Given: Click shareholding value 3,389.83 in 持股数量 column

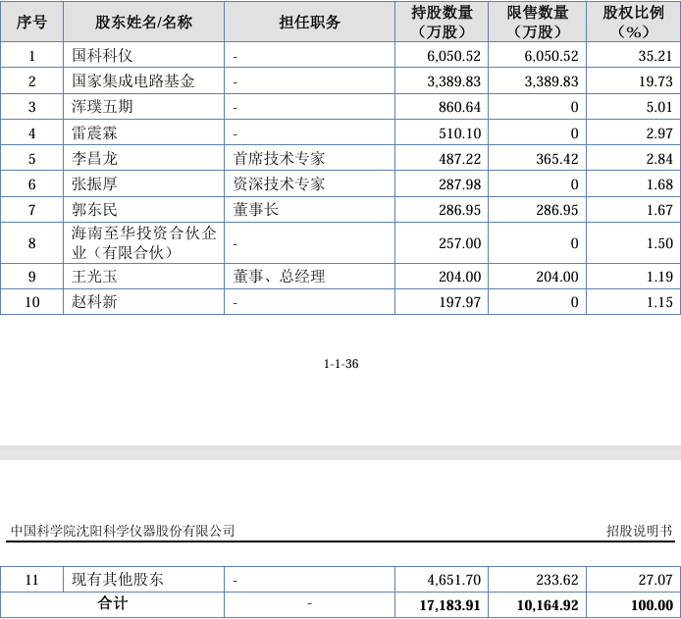Looking at the screenshot, I should coord(454,81).
